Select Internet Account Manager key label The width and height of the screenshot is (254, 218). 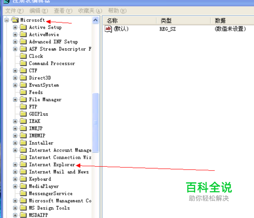click(x=60, y=150)
